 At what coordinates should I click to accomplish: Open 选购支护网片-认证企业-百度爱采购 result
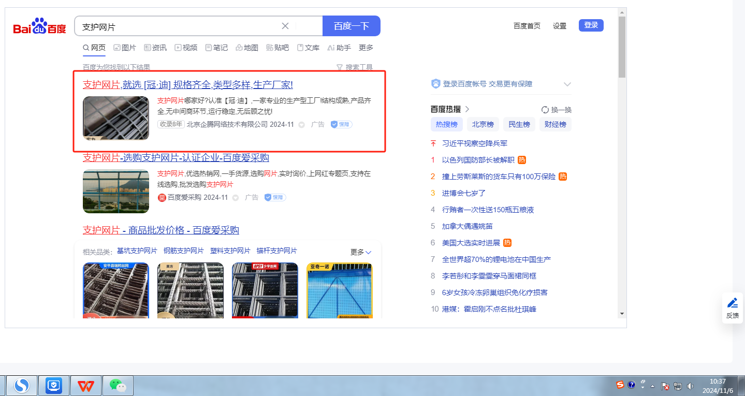tap(176, 157)
